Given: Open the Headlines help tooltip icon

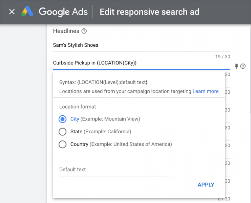Looking at the screenshot, I should pyautogui.click(x=84, y=31).
